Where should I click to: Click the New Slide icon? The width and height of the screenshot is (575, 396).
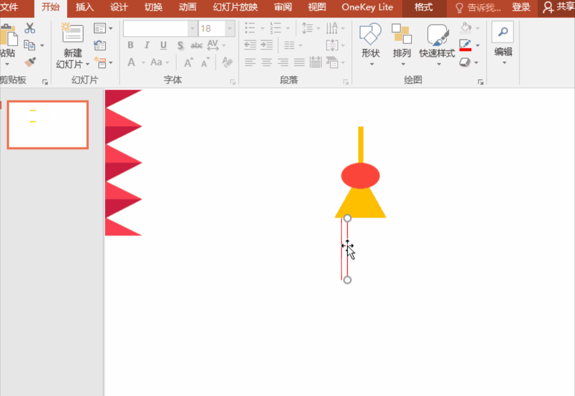click(x=72, y=32)
